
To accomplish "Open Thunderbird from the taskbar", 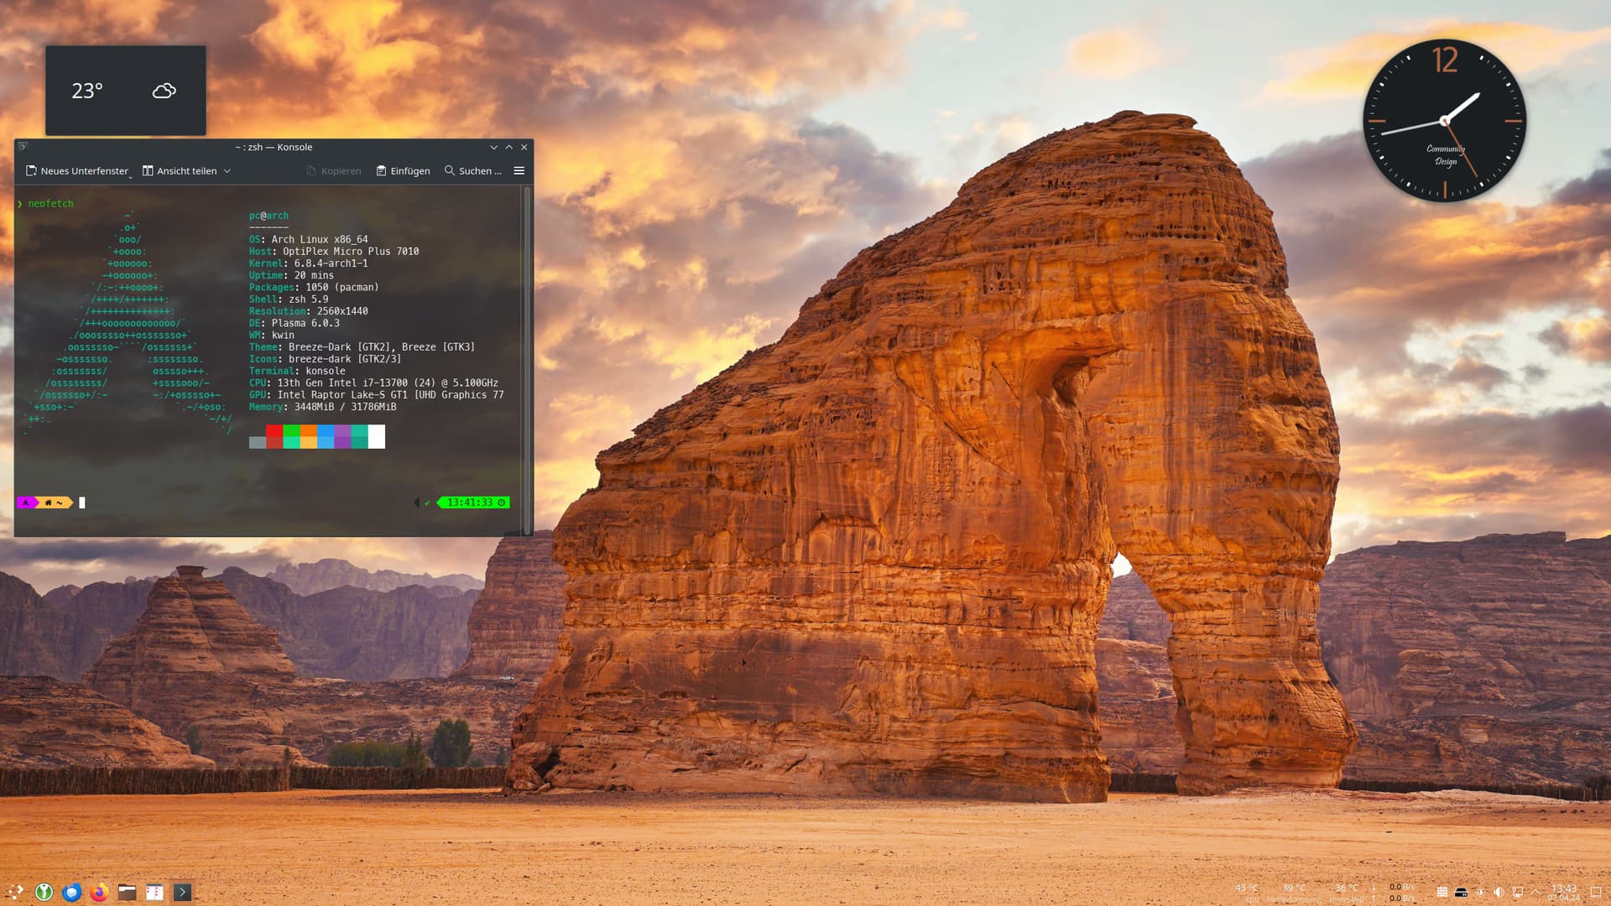I will point(71,892).
